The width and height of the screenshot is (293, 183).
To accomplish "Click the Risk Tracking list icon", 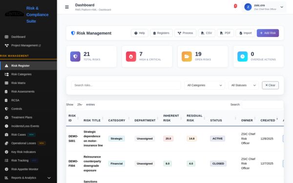I will (x=6, y=161).
